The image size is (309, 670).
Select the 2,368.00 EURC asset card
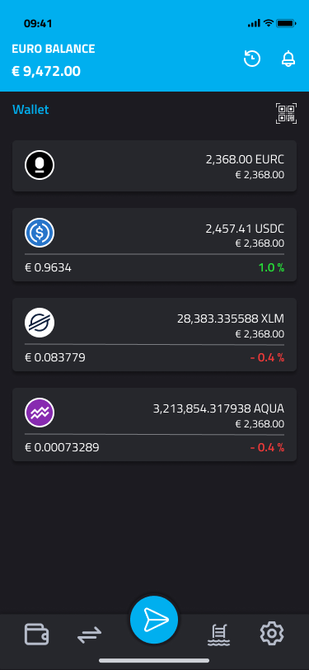pos(155,166)
